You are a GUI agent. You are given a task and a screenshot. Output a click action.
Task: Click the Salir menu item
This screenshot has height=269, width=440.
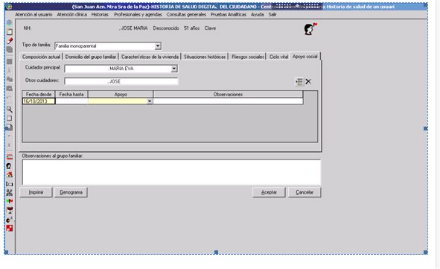272,15
